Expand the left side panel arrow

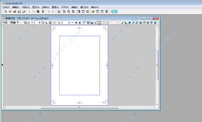(2, 65)
